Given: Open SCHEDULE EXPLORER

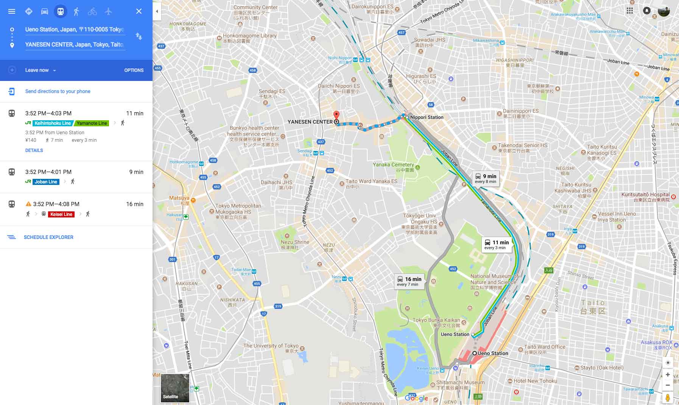Looking at the screenshot, I should point(48,237).
